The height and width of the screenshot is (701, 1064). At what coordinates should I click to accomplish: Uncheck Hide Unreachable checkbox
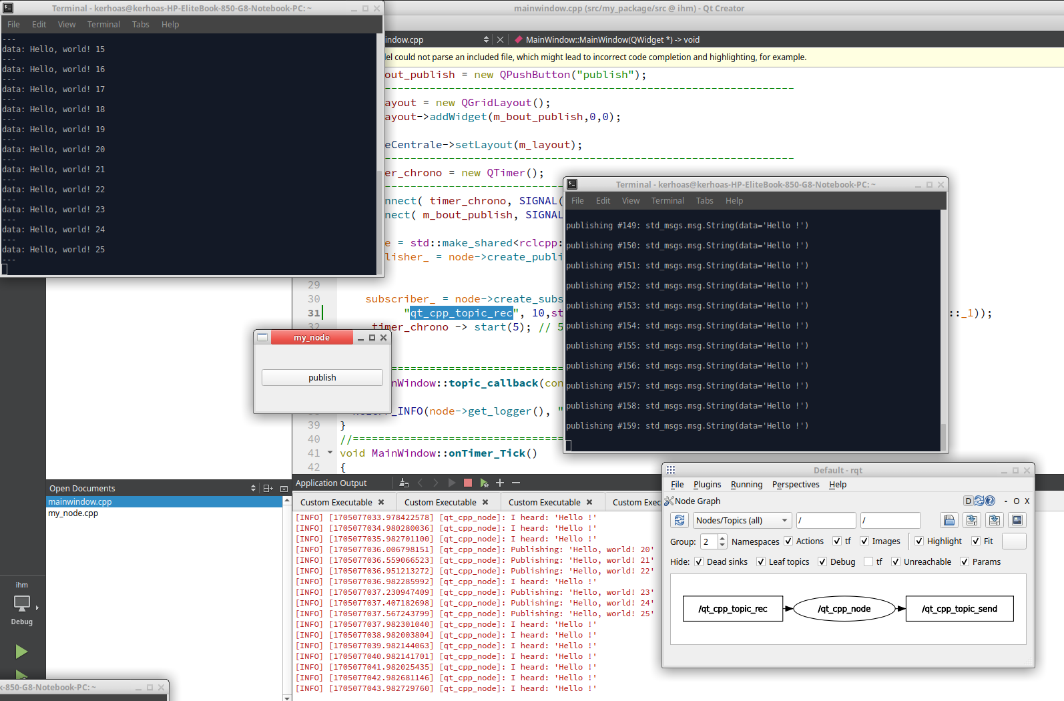point(896,561)
